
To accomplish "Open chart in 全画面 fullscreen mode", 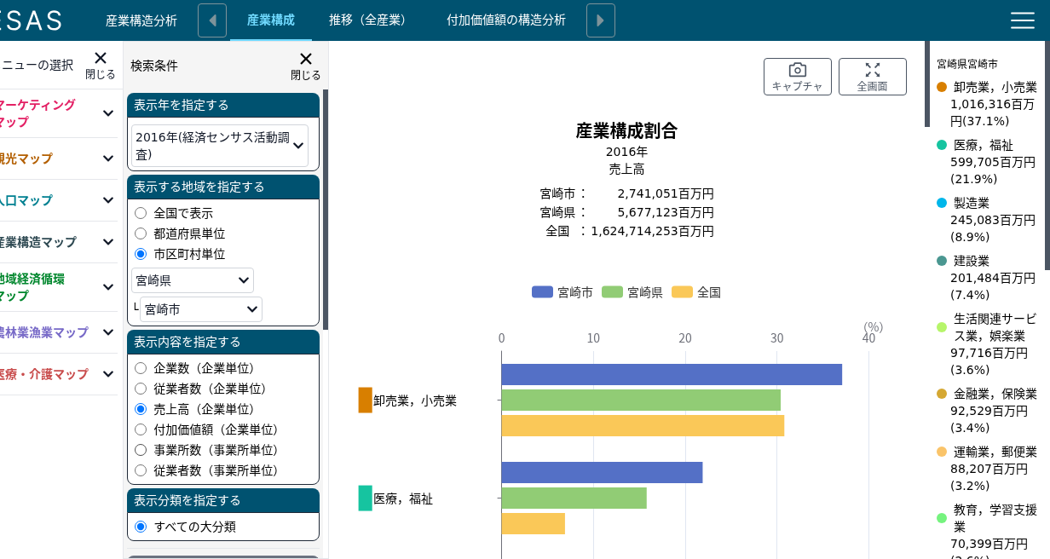I will pyautogui.click(x=873, y=77).
